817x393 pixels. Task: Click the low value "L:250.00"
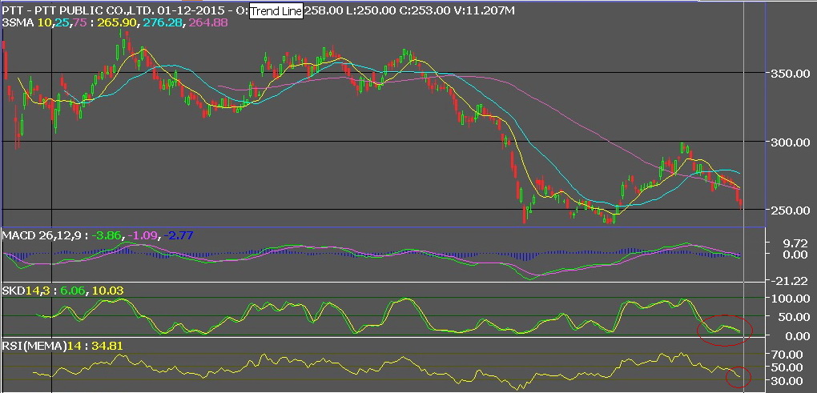369,11
